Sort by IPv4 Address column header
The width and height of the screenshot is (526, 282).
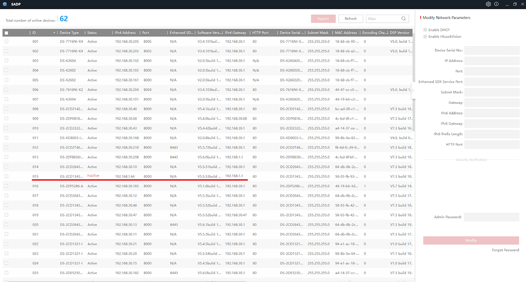[125, 33]
